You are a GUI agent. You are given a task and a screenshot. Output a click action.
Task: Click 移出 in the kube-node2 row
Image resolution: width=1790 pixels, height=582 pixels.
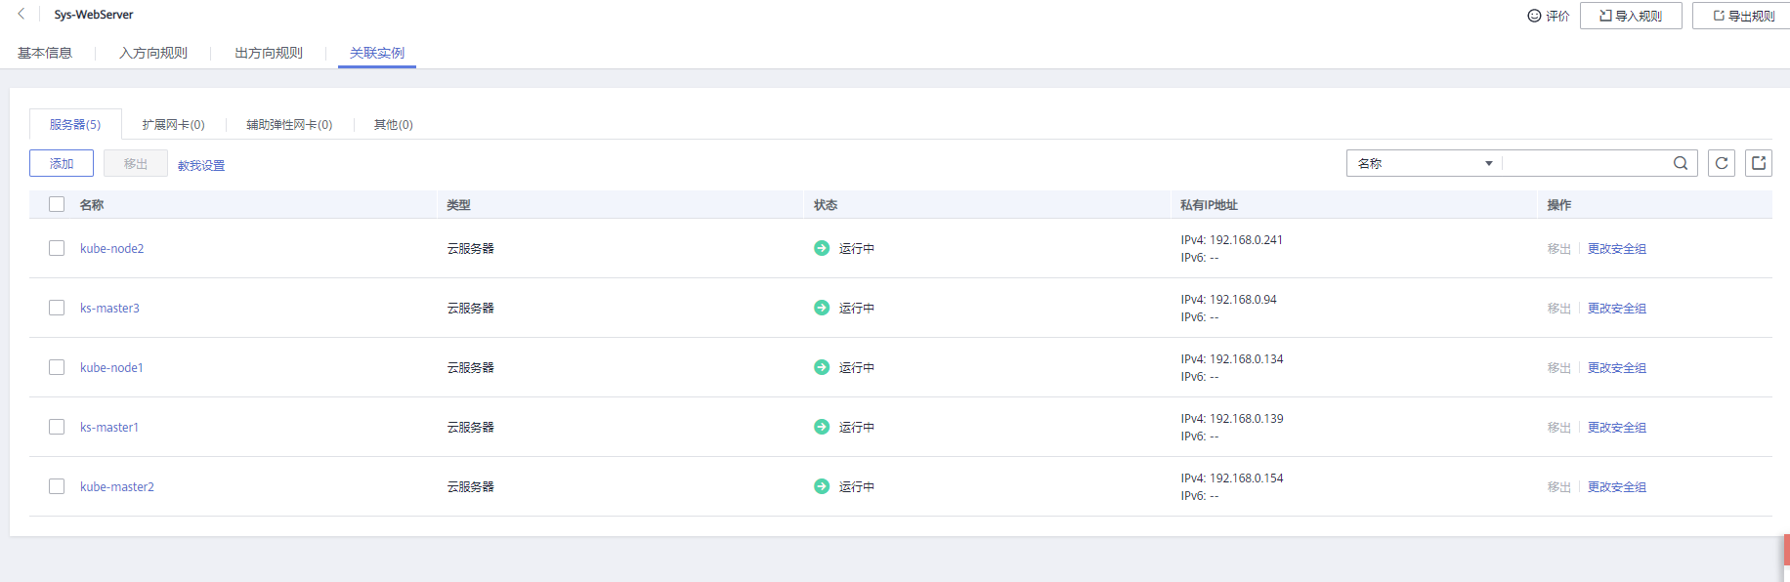(1559, 248)
